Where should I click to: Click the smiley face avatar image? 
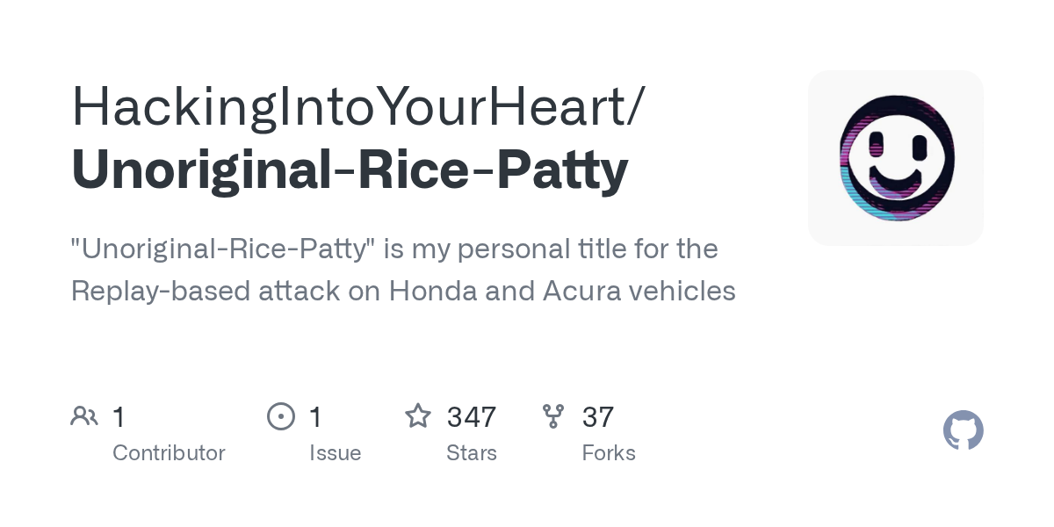895,158
